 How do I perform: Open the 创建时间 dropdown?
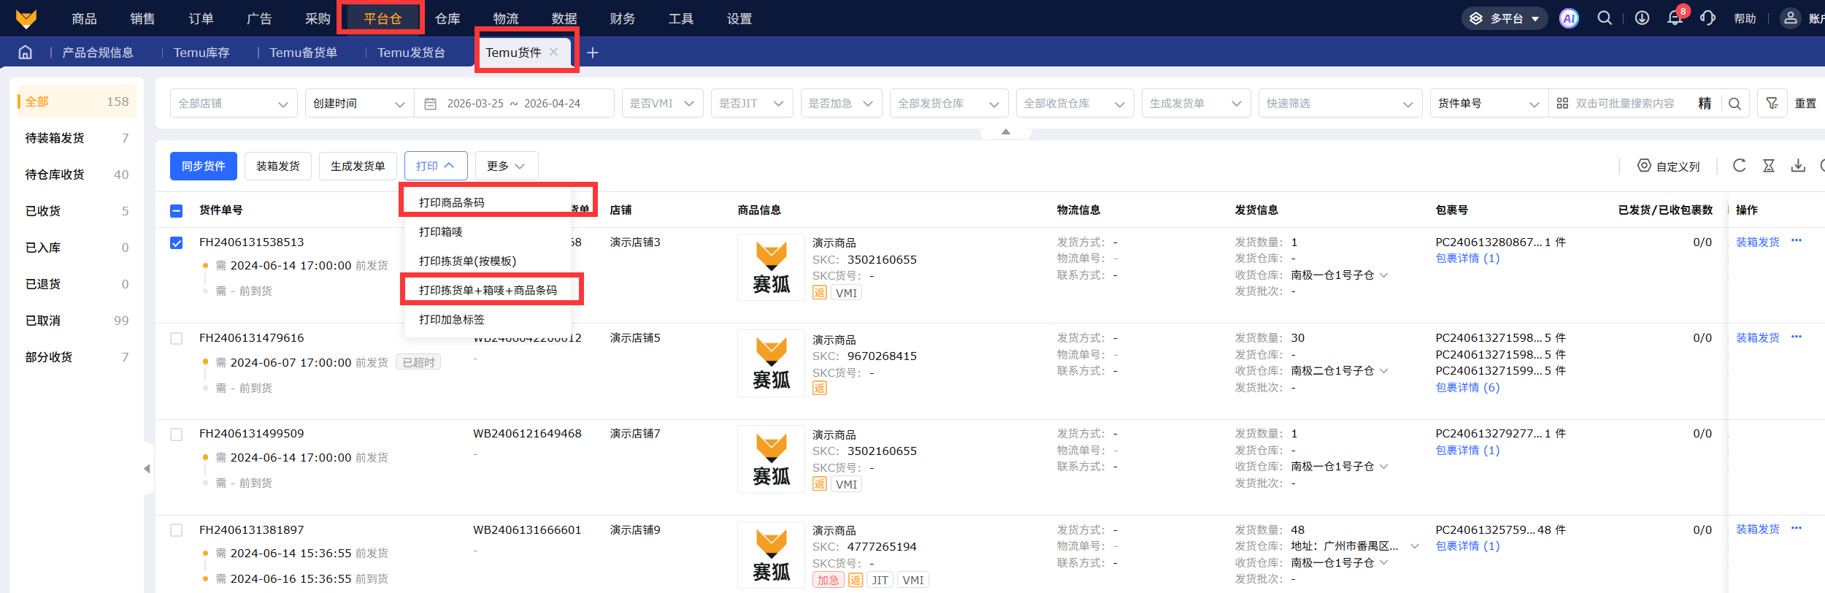(x=359, y=104)
